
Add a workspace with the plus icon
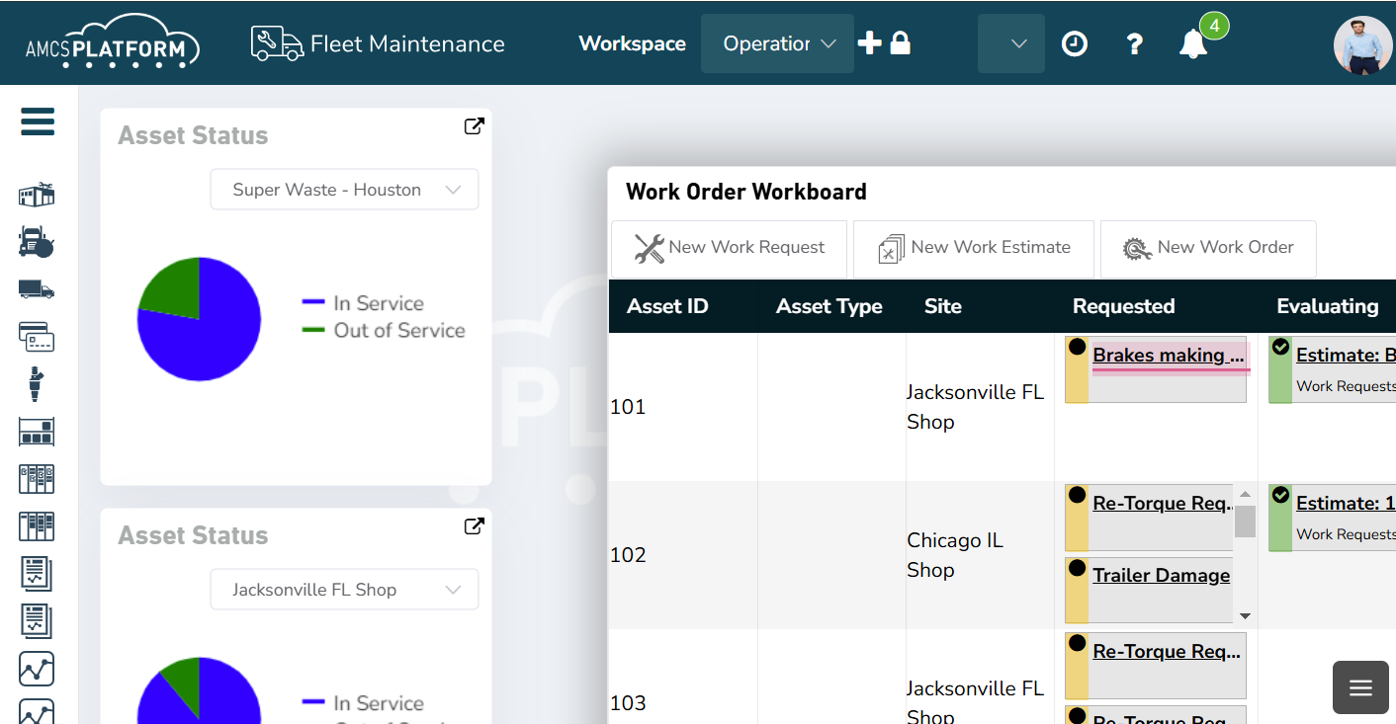[x=868, y=42]
